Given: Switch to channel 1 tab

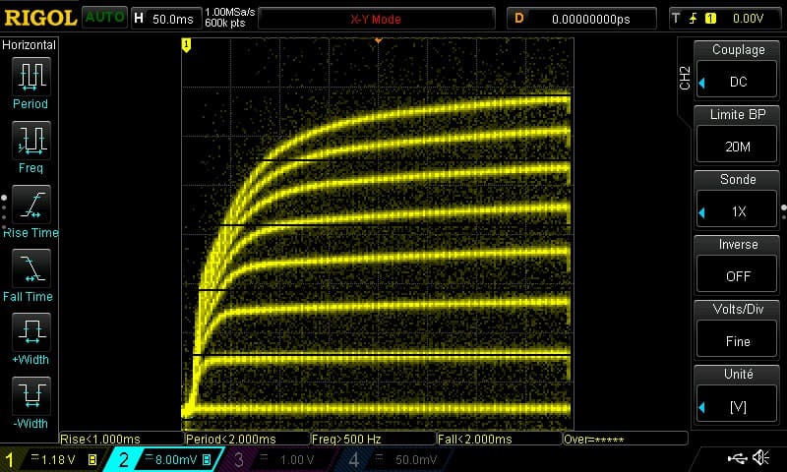Looking at the screenshot, I should click(51, 459).
